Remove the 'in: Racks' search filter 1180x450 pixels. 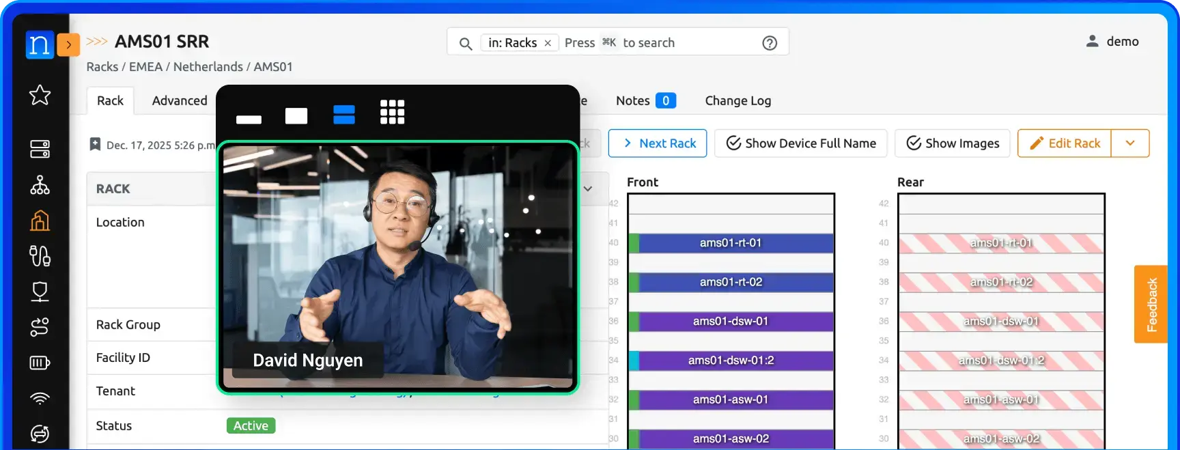548,43
